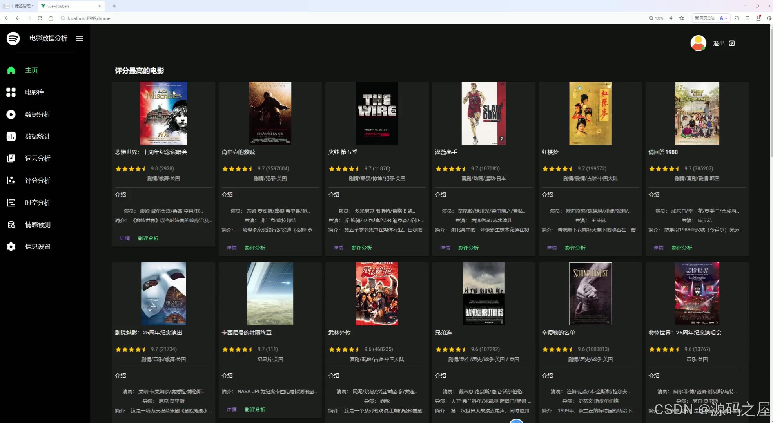Click the 评分分析 scatter chart icon
773x423 pixels.
[11, 180]
